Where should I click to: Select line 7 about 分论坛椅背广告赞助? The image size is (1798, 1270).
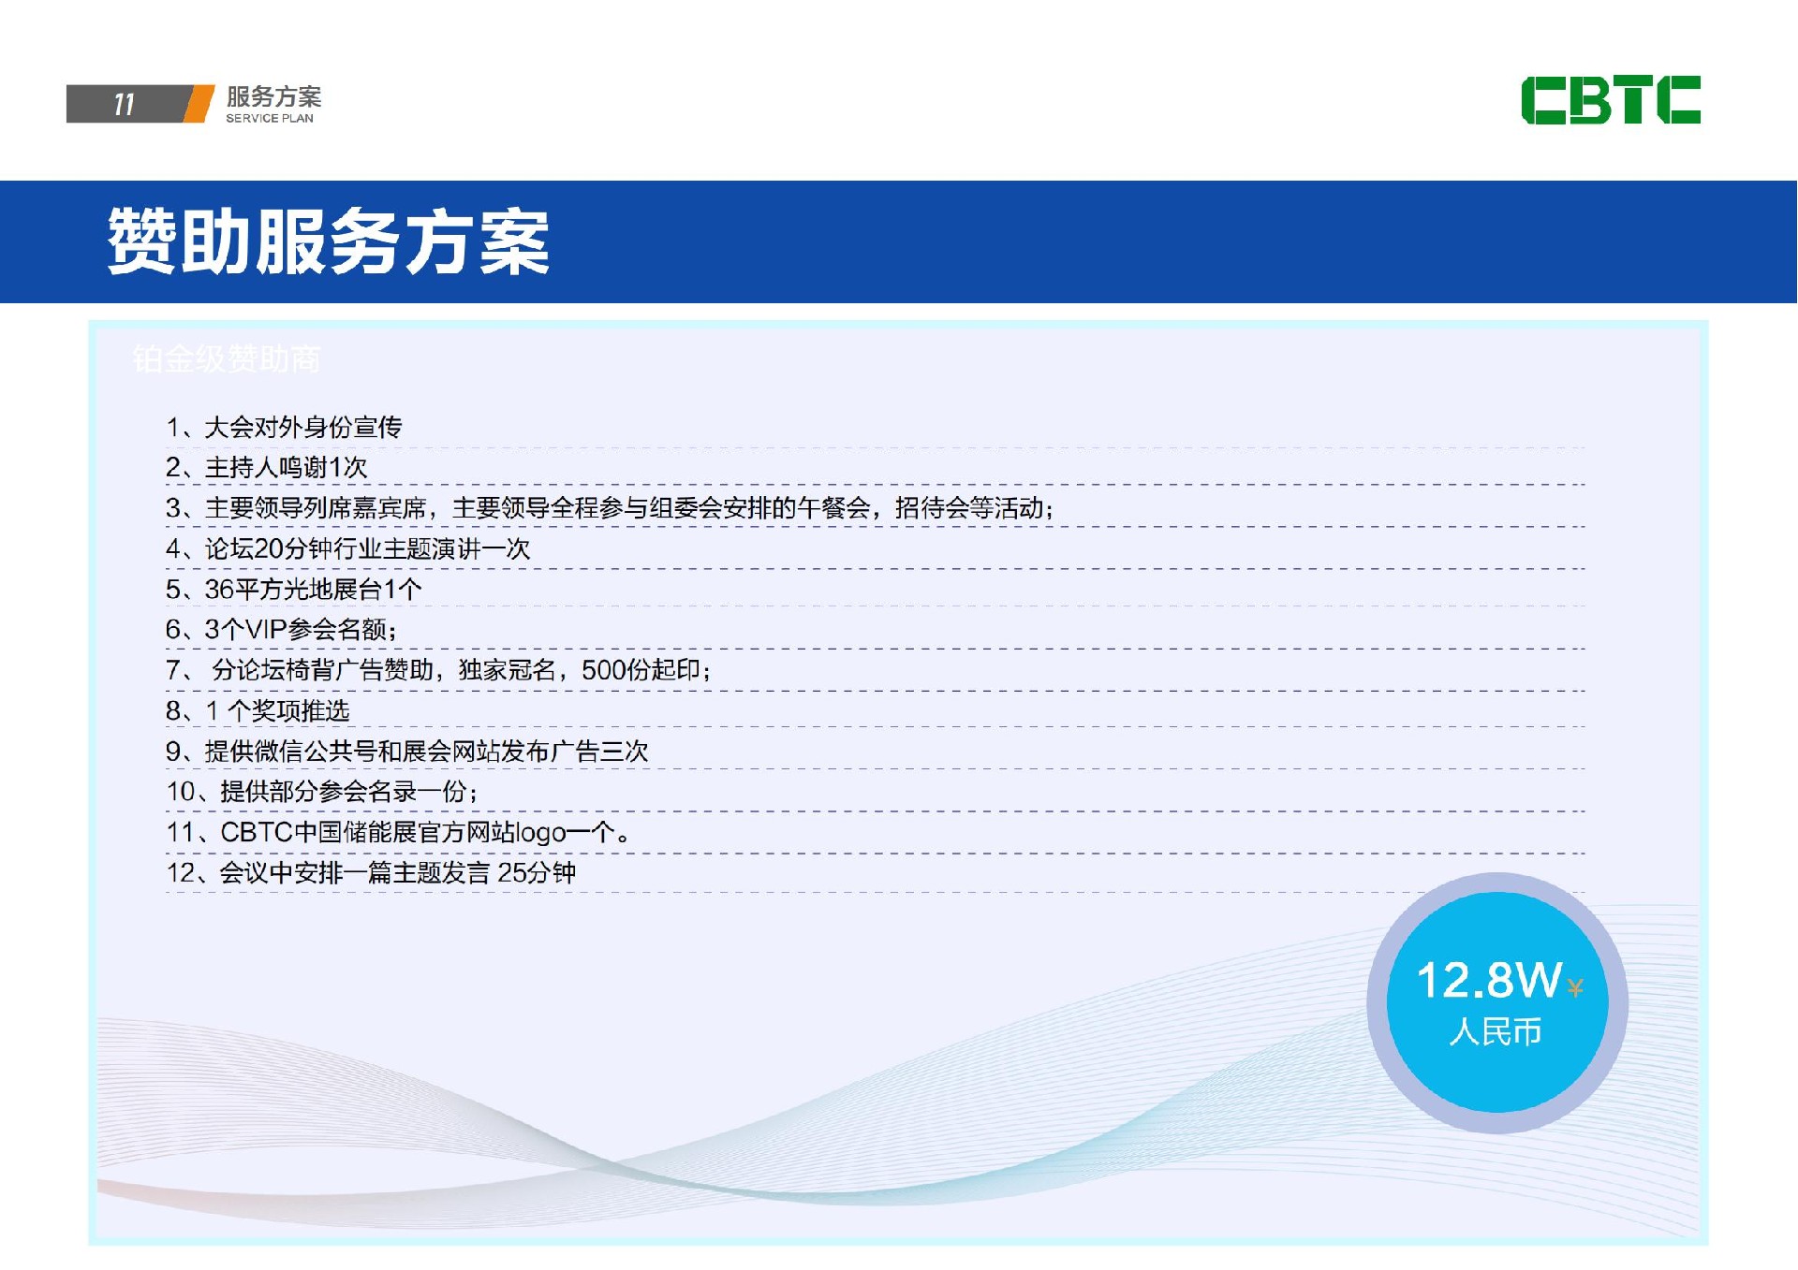[439, 670]
